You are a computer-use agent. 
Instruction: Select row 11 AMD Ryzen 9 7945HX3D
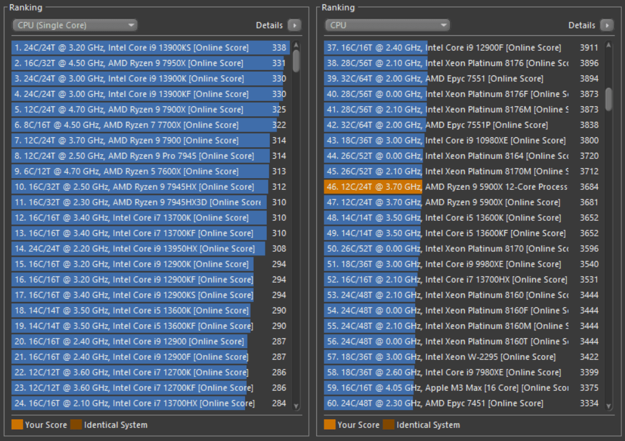[x=150, y=202]
